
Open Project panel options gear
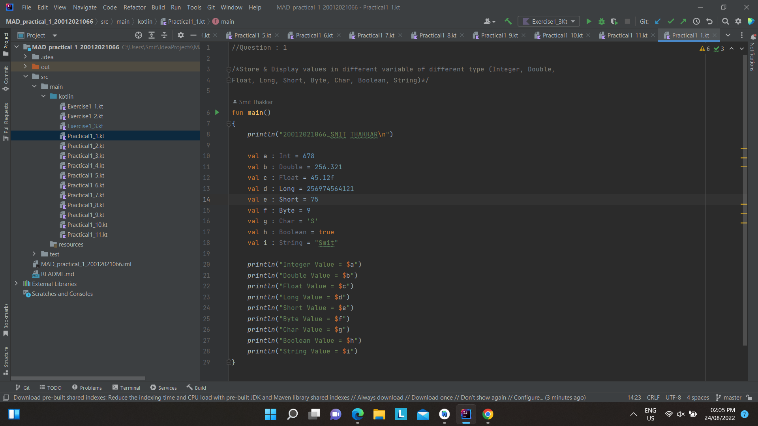pyautogui.click(x=180, y=35)
